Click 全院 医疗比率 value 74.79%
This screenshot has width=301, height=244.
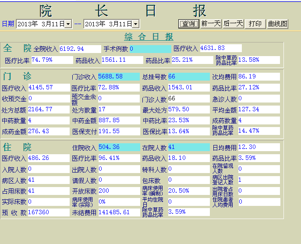[52, 60]
